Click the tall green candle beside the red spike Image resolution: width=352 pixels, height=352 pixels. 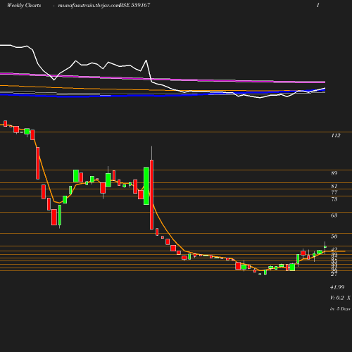[146, 186]
